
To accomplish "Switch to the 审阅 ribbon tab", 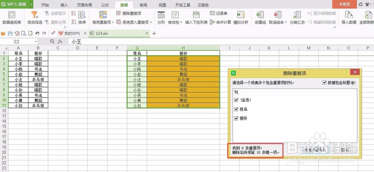I will point(143,5).
